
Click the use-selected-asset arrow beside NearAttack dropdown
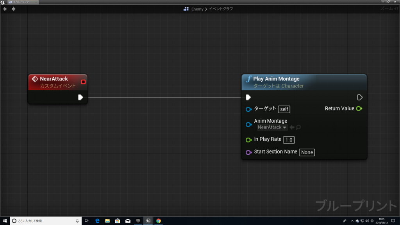292,127
